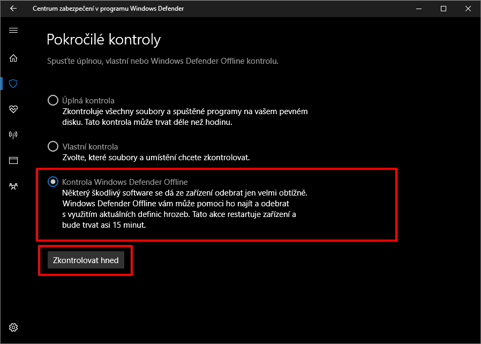Open the device health heart icon
This screenshot has height=344, width=481.
[13, 109]
